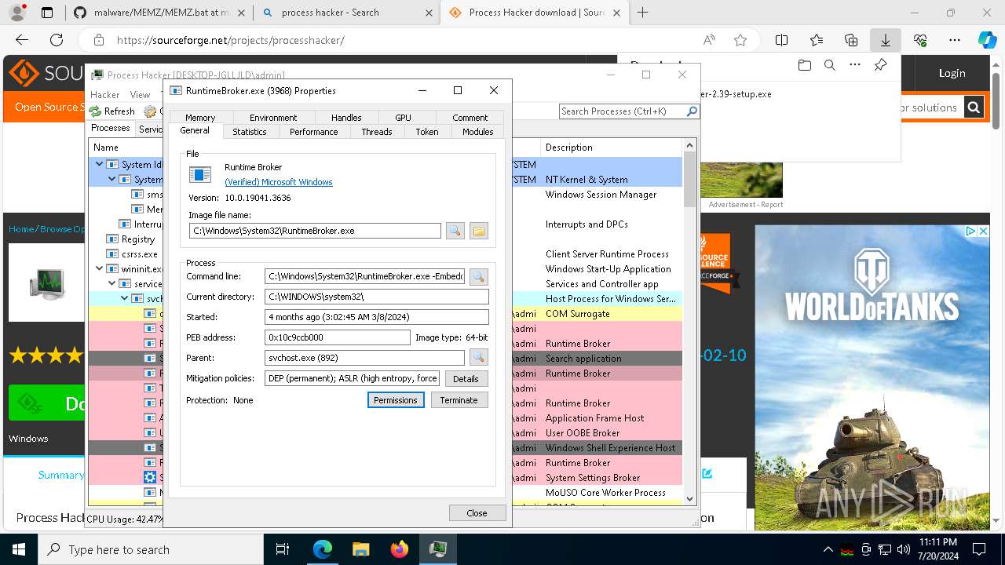Open new browser tab
This screenshot has height=565, width=1005.
(x=643, y=13)
